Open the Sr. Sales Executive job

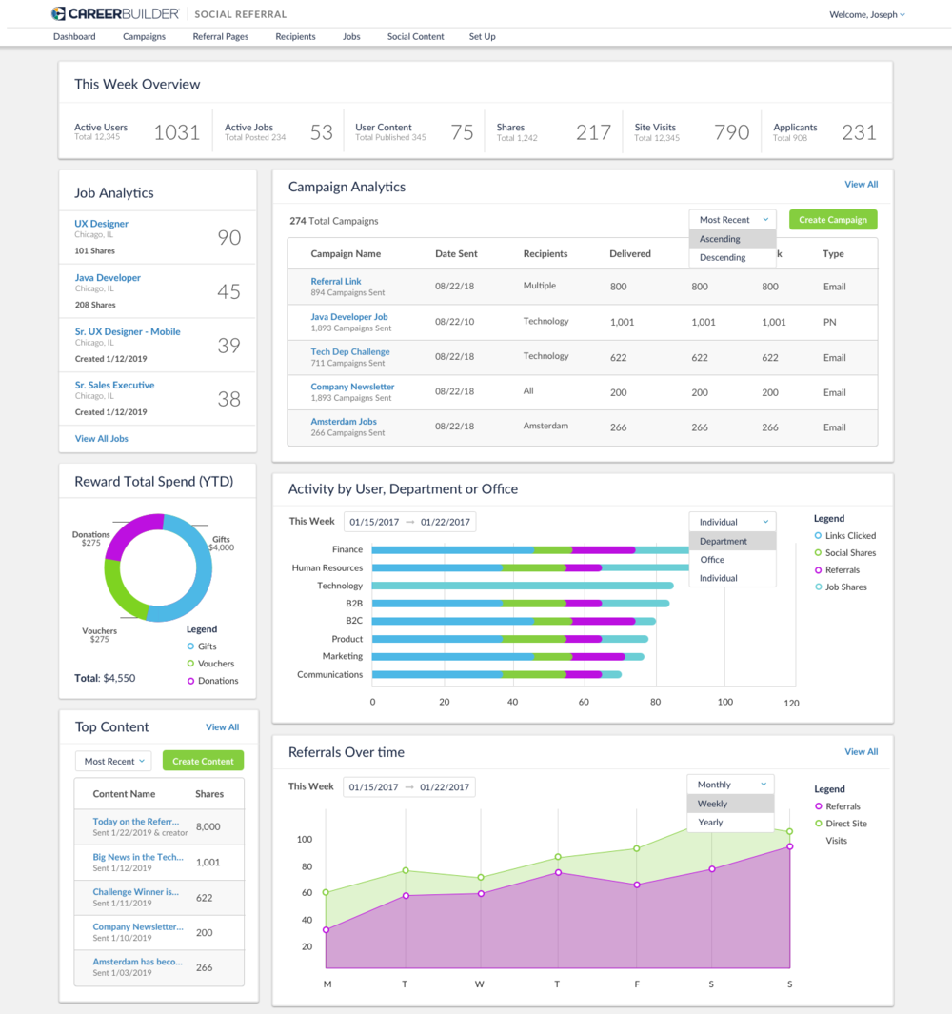(114, 385)
